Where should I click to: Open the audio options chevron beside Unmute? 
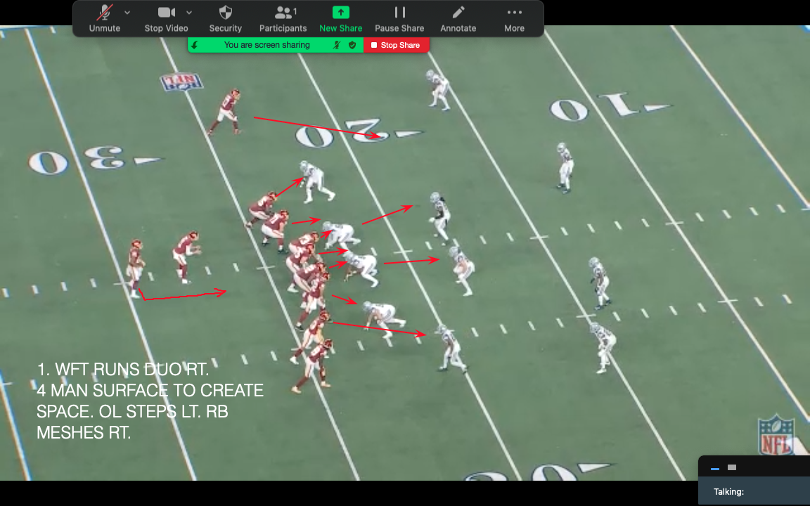tap(127, 13)
